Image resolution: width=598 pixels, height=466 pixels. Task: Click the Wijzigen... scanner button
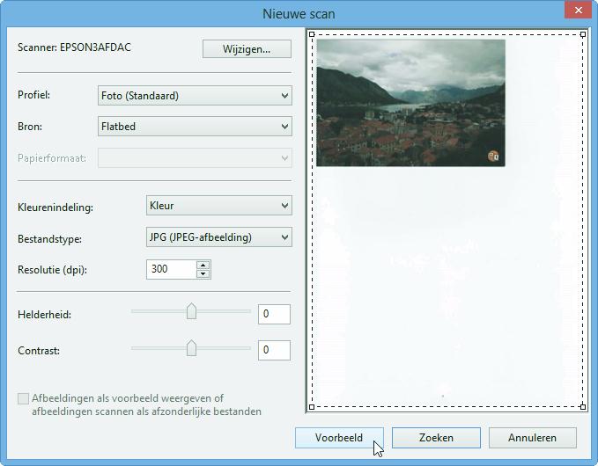(x=247, y=49)
